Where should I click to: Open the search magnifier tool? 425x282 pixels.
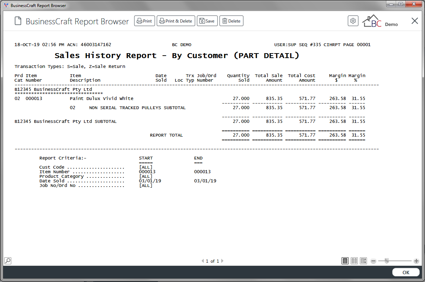8,261
